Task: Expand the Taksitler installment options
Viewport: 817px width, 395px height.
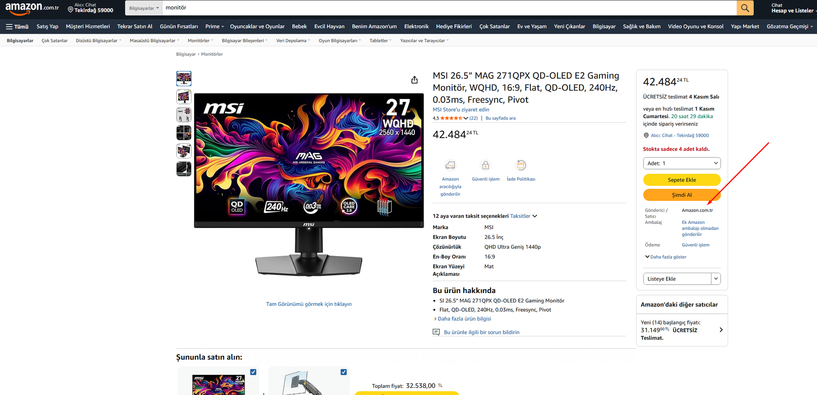Action: [x=523, y=216]
